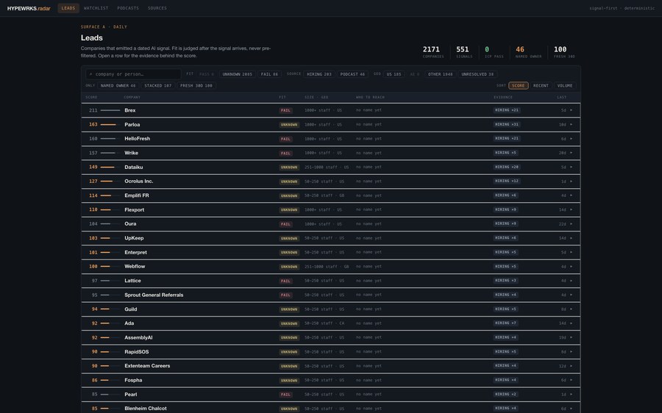Toggle the FRESH 30D 100 filter
Viewport: 662px width, 413px height.
click(x=196, y=86)
